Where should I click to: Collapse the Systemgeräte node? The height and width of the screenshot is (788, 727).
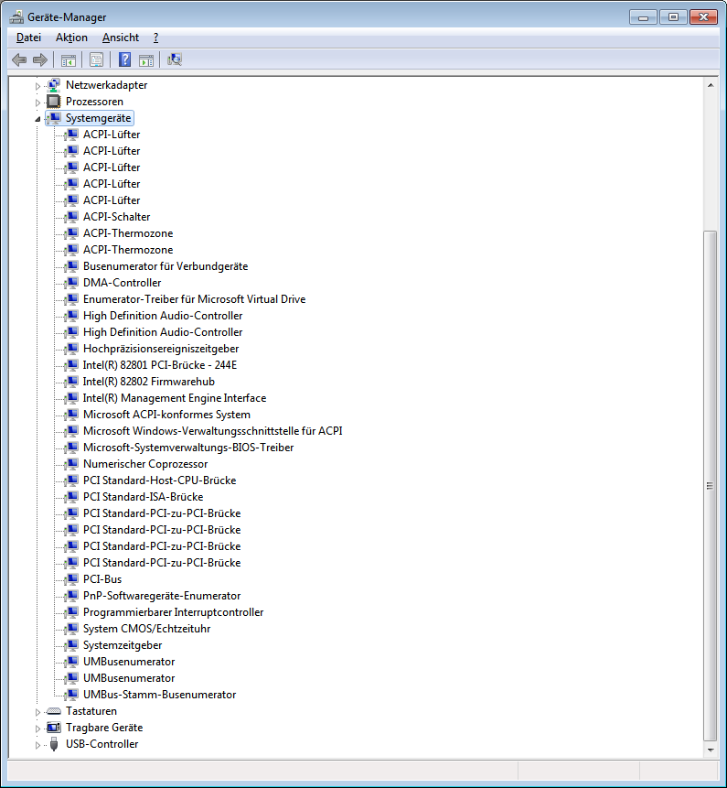tap(37, 119)
